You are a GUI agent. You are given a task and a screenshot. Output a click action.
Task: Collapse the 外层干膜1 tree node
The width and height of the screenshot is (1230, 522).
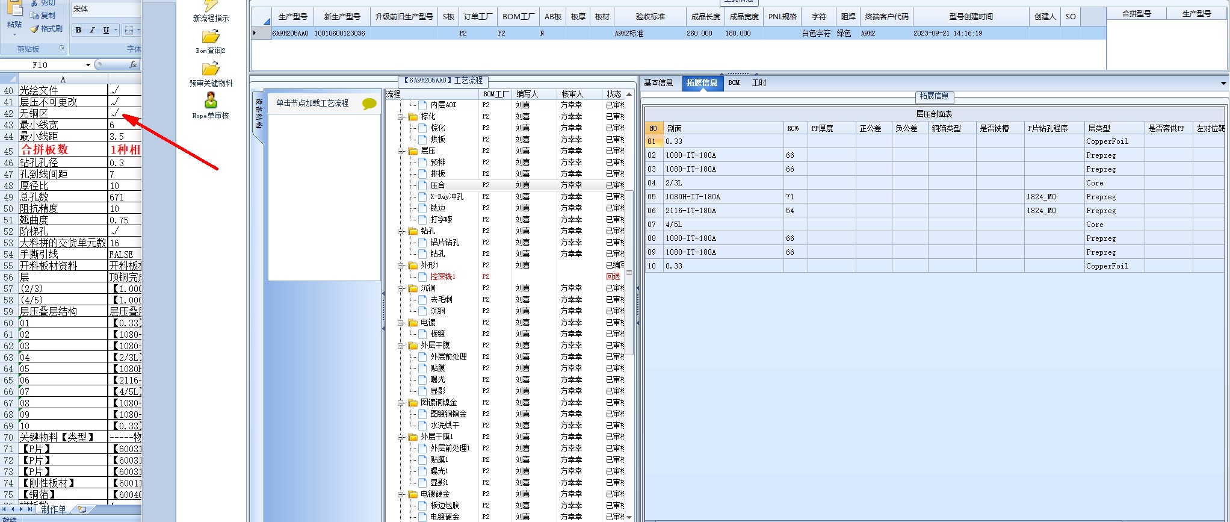click(401, 437)
